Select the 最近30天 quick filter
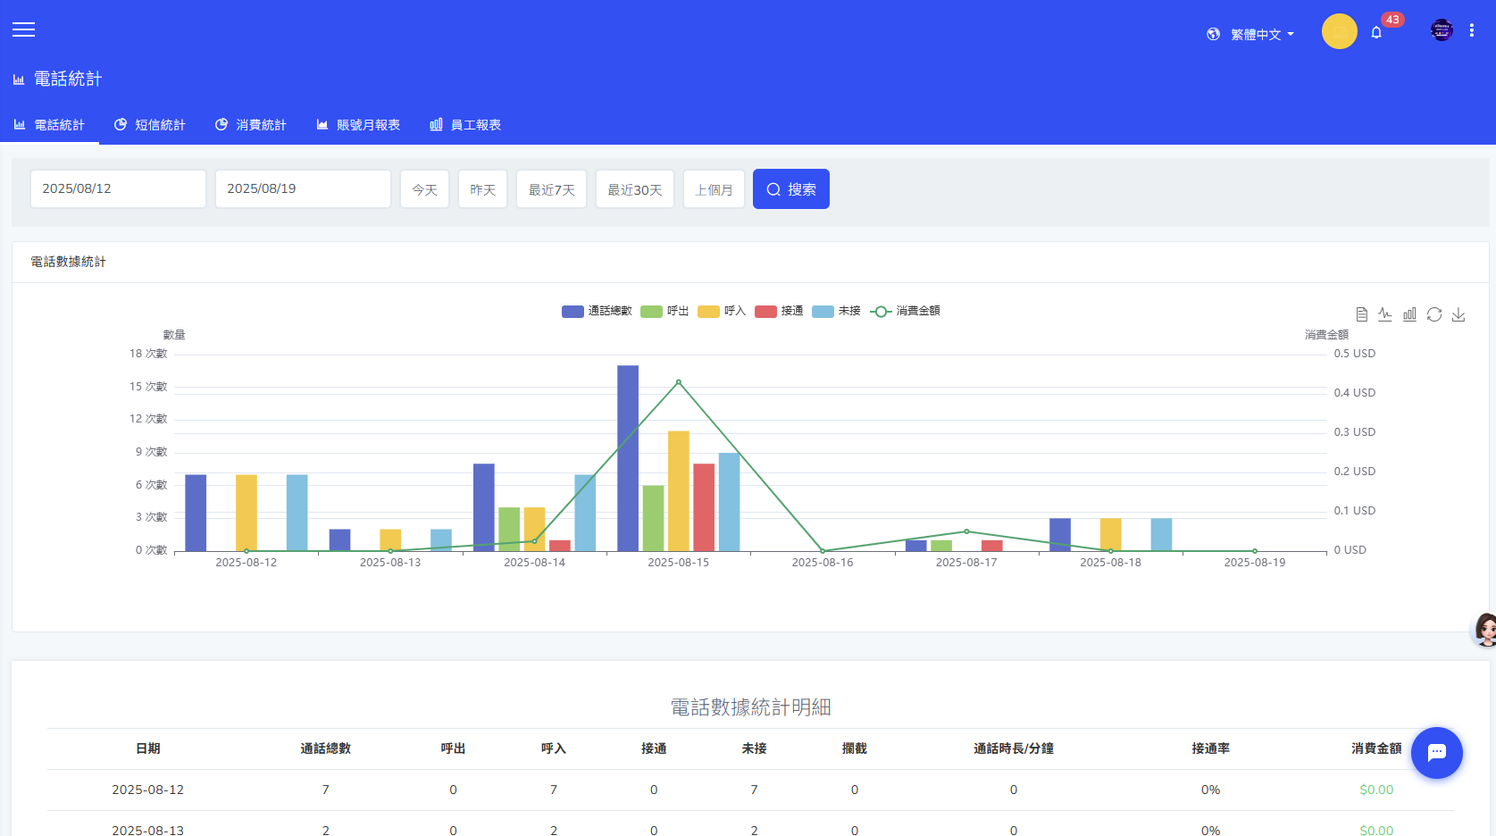The width and height of the screenshot is (1496, 836). (x=634, y=189)
